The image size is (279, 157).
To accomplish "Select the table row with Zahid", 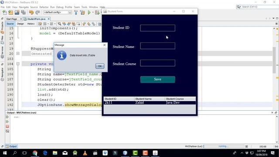I will coord(150,103).
